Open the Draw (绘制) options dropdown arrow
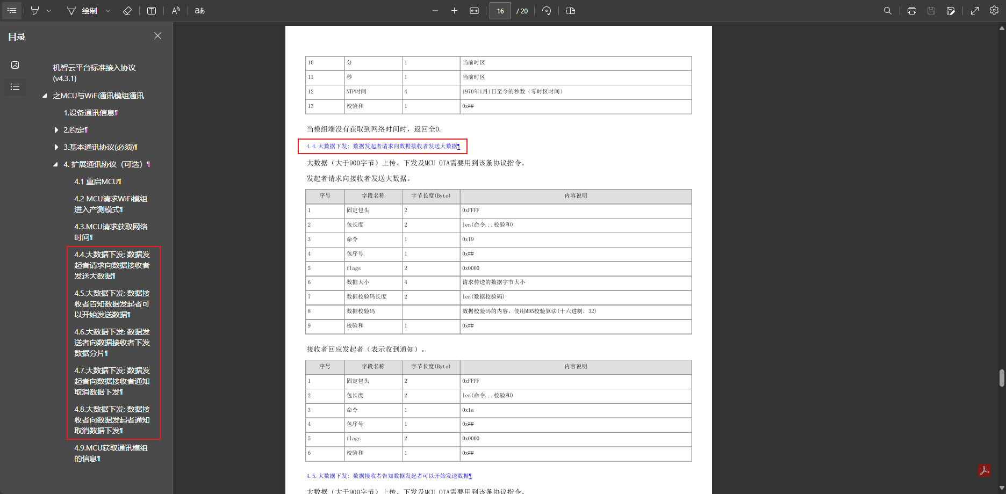 (108, 11)
